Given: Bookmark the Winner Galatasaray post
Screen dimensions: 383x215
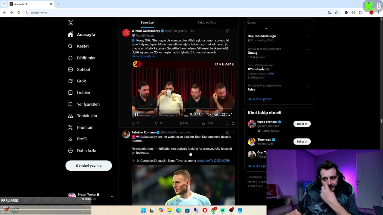Looking at the screenshot, I should (227, 123).
